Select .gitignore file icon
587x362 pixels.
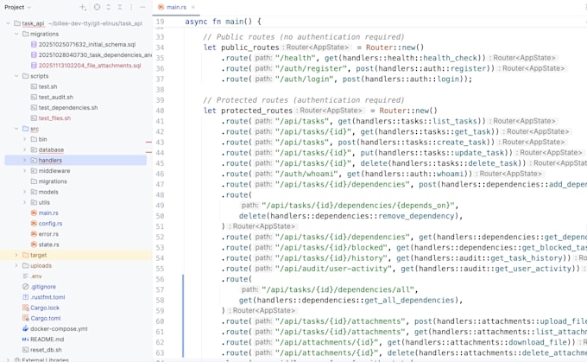(25, 287)
